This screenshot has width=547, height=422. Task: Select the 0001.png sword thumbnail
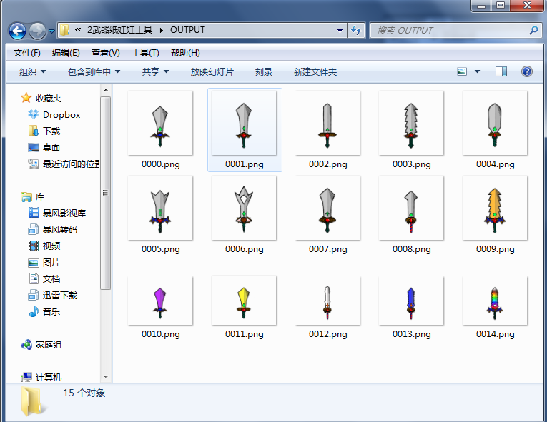pos(244,123)
